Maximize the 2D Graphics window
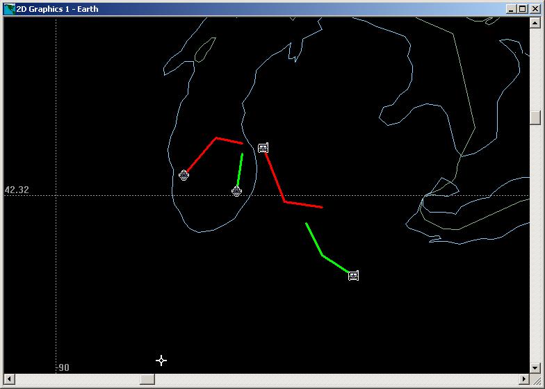This screenshot has width=545, height=389. click(x=523, y=9)
